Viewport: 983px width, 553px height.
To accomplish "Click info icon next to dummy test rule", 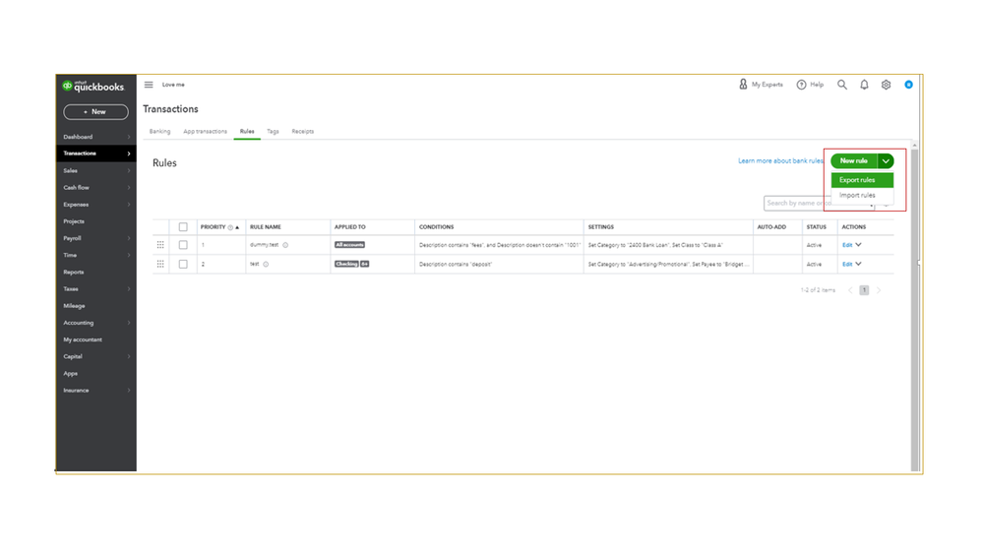I will coord(285,245).
